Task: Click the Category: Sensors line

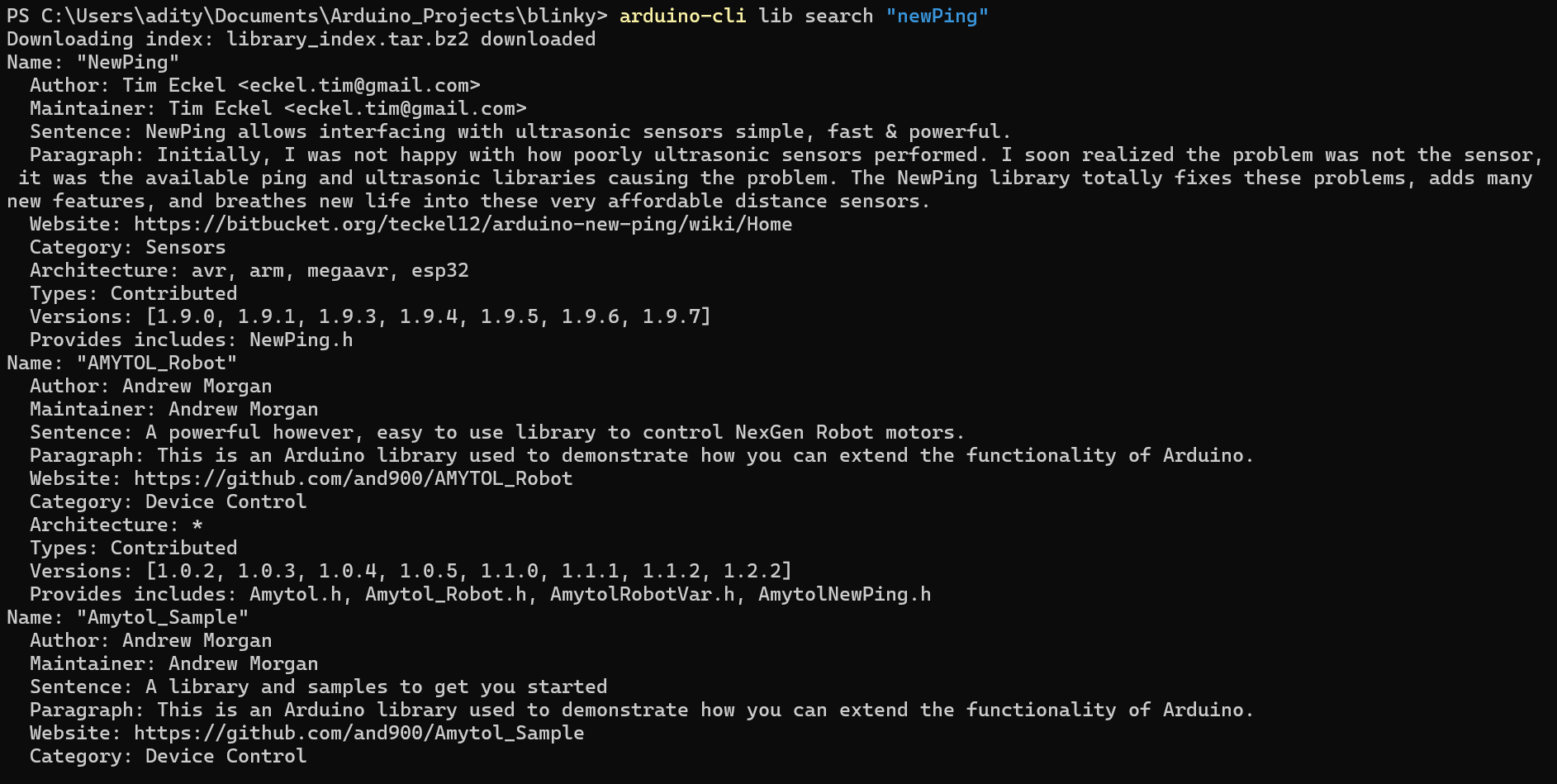Action: coord(127,248)
